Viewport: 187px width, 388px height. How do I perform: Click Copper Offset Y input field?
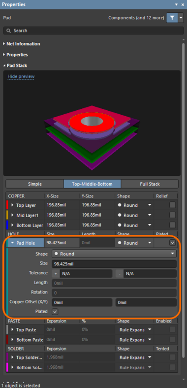coord(146,302)
